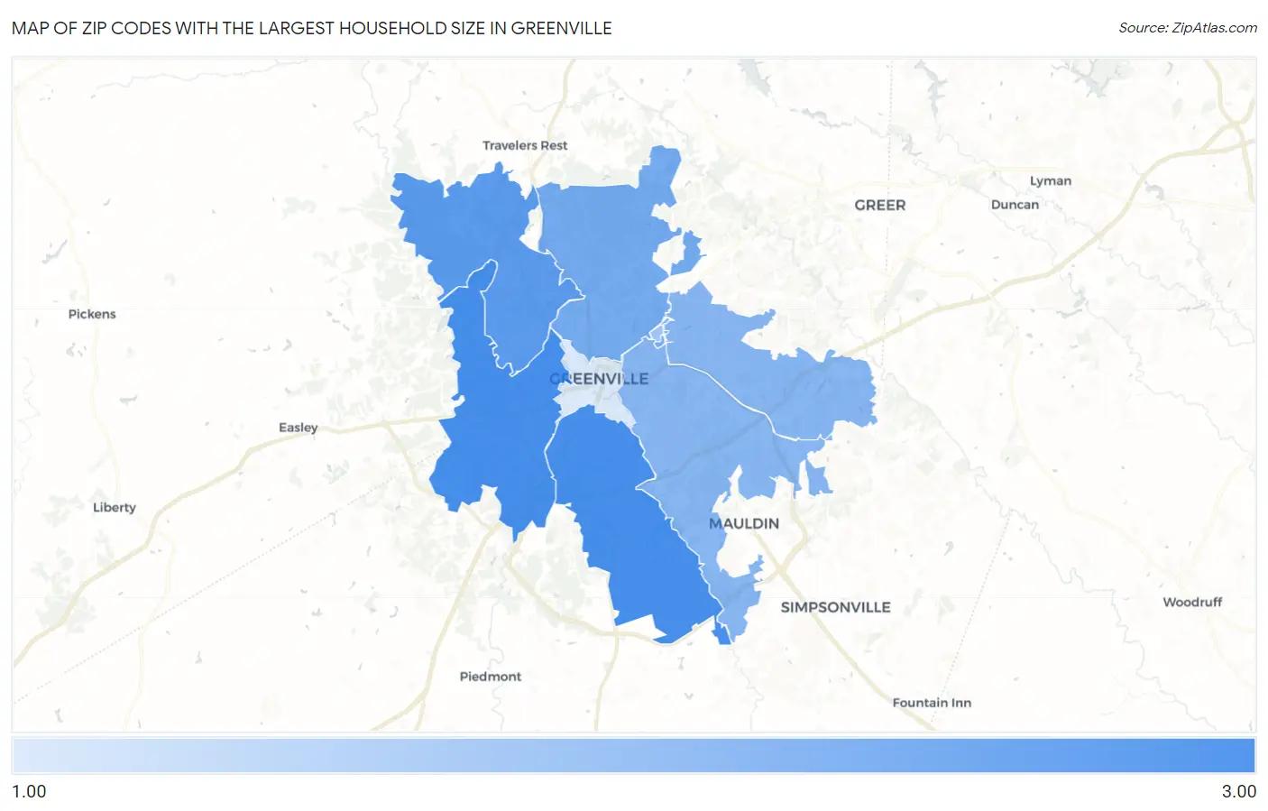Click the Travelers Rest map label
Viewport: 1268px width, 811px height.
pos(525,145)
